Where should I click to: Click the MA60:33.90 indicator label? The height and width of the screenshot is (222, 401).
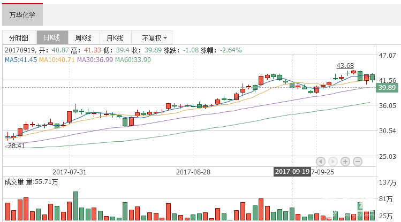click(133, 59)
